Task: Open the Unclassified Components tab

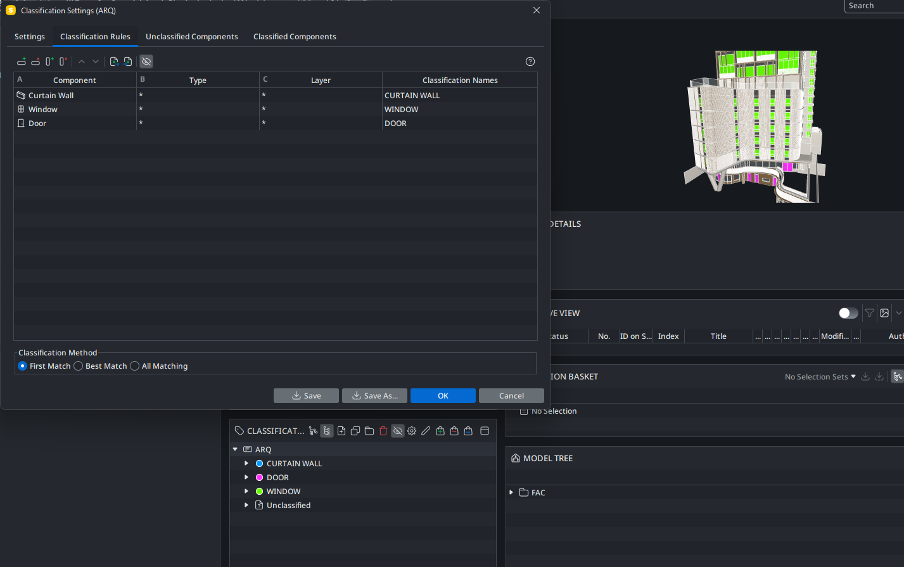Action: (192, 37)
